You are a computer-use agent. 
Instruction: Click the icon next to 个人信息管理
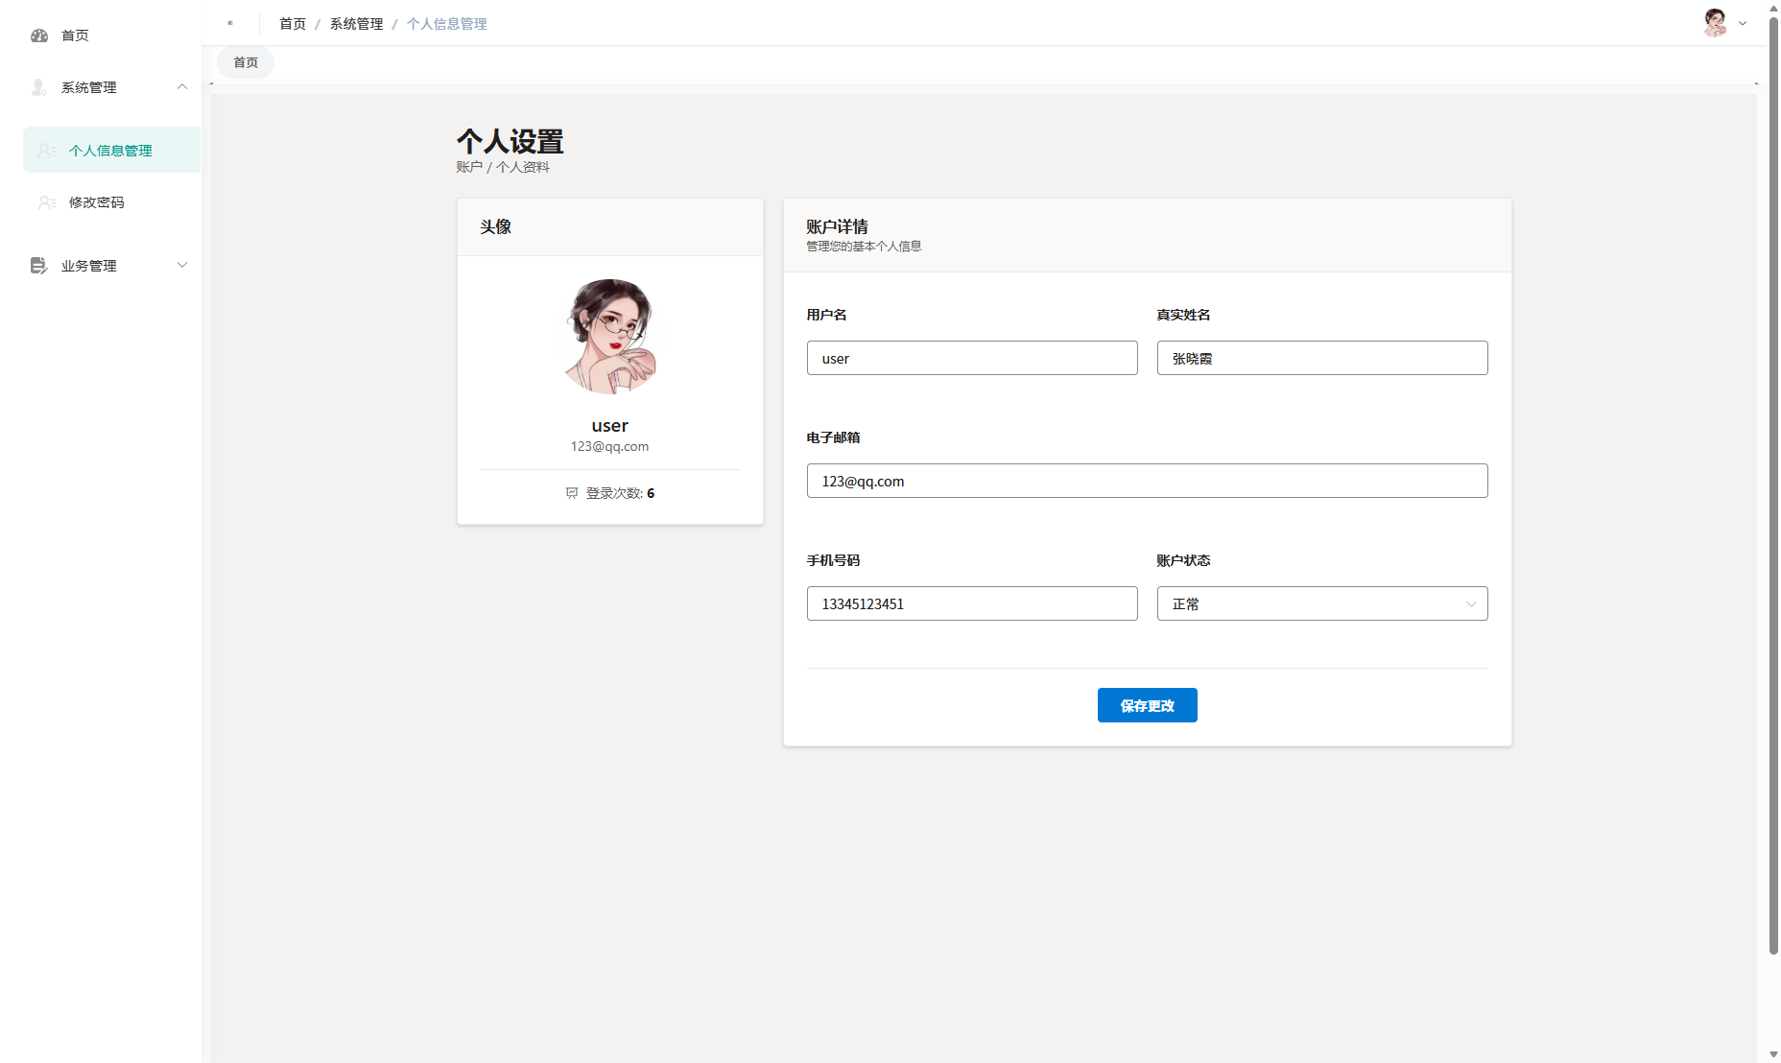point(47,151)
